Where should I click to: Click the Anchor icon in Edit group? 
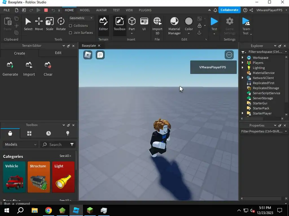199,33
